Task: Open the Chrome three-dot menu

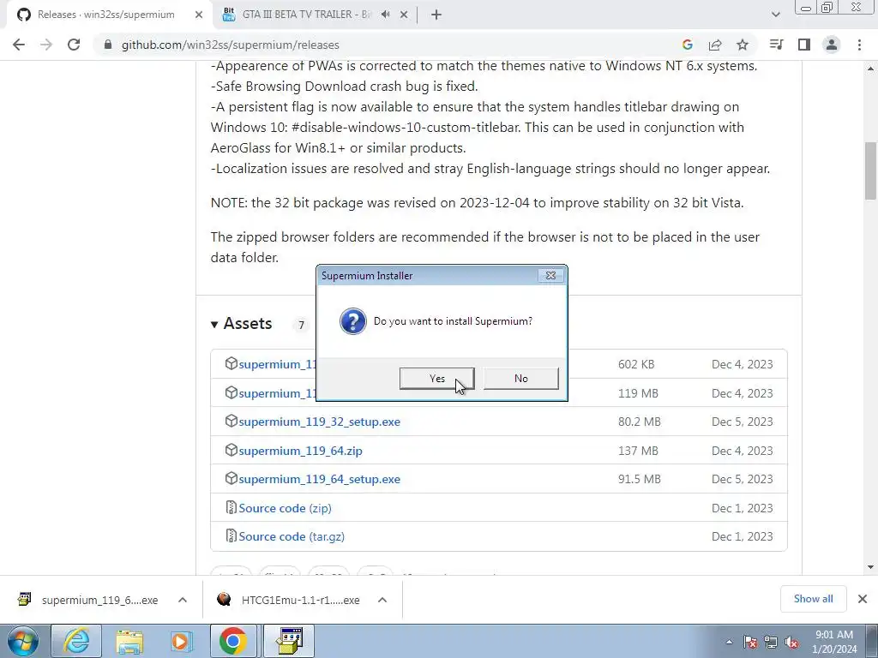Action: tap(859, 45)
